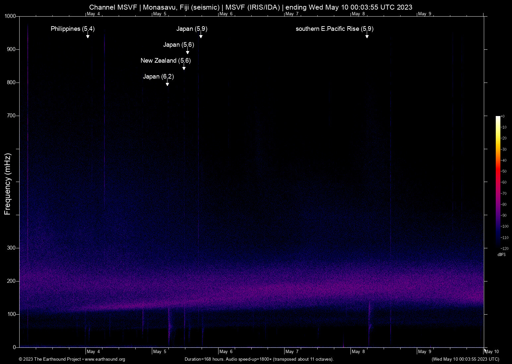Click the 700 frequency tick label

coord(12,116)
